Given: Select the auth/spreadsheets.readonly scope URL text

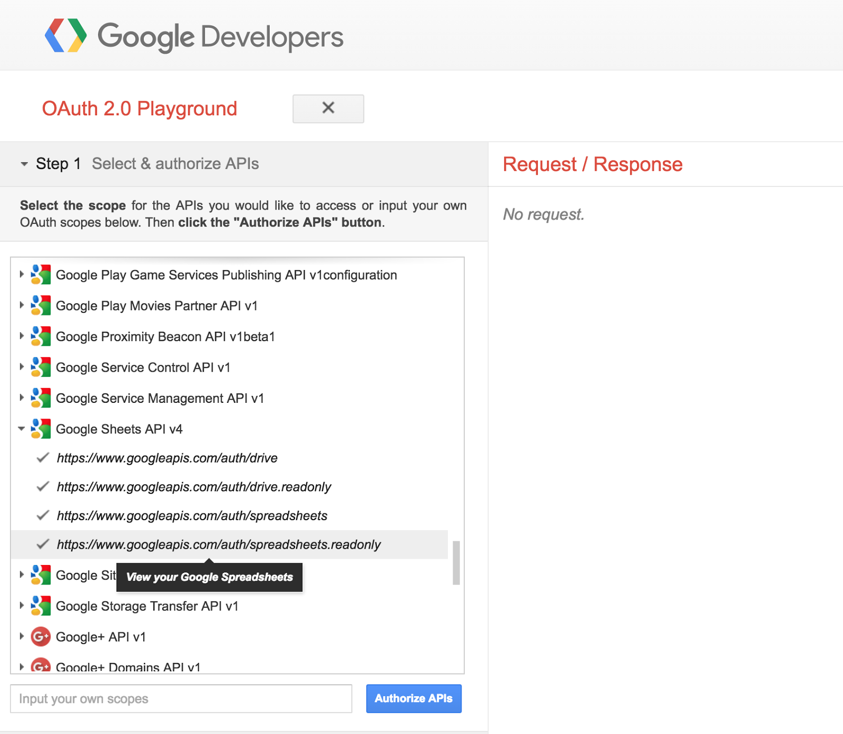Looking at the screenshot, I should pos(219,544).
